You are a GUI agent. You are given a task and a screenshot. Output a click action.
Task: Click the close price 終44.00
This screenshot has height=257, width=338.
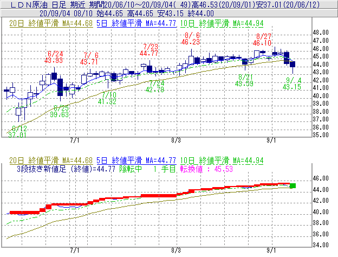coord(200,14)
